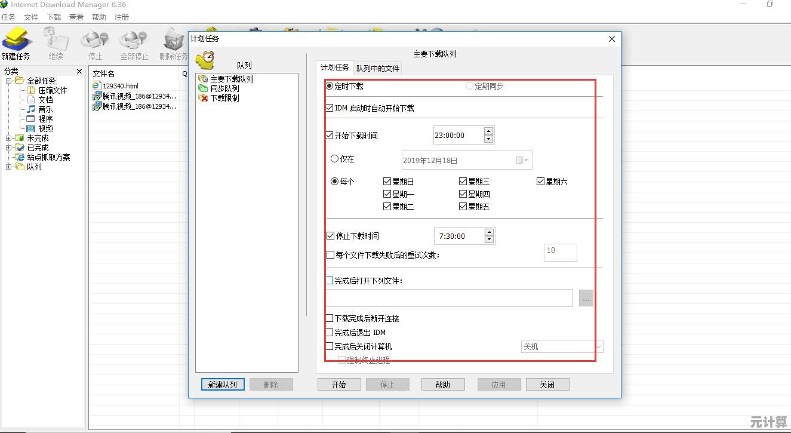Select the 下载限制 queue item

pyautogui.click(x=224, y=98)
